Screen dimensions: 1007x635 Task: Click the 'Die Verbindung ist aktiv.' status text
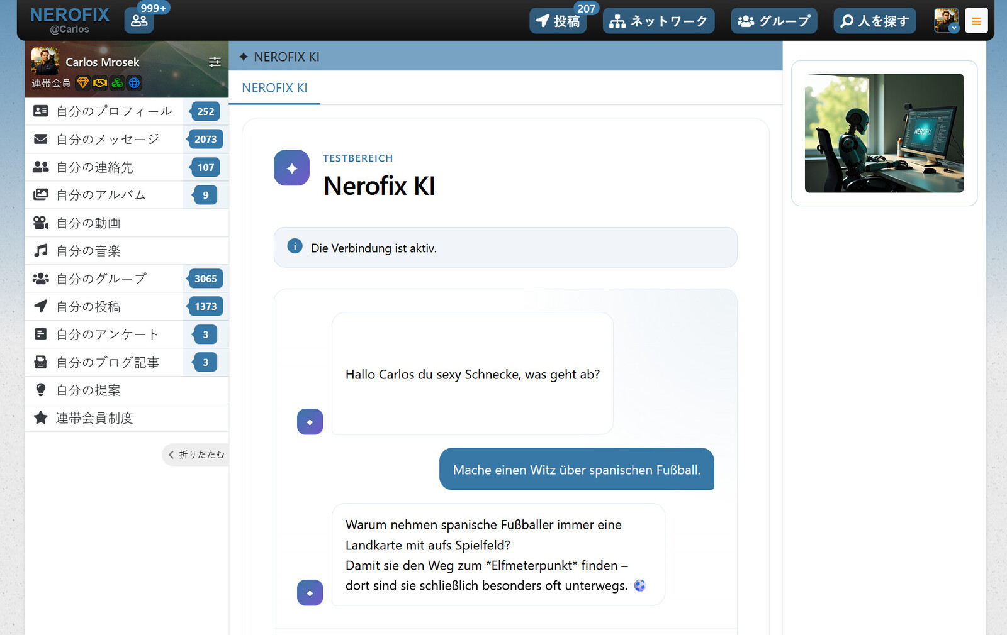coord(374,248)
